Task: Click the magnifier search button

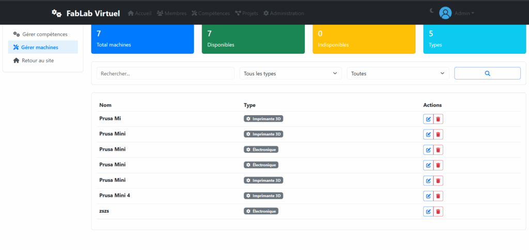Action: tap(488, 73)
